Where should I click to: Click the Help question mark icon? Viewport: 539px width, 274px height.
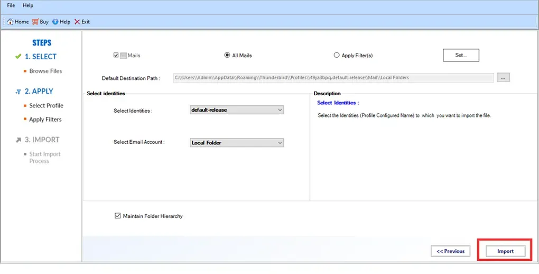tap(55, 22)
